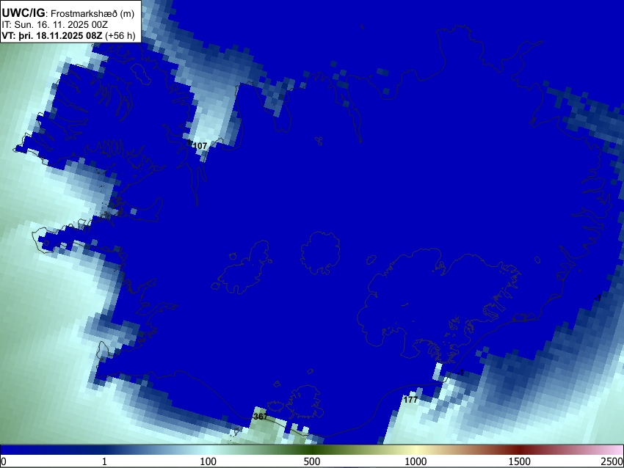This screenshot has width=624, height=468.
Task: Click the +56 h forecast offset text
Action: (120, 35)
